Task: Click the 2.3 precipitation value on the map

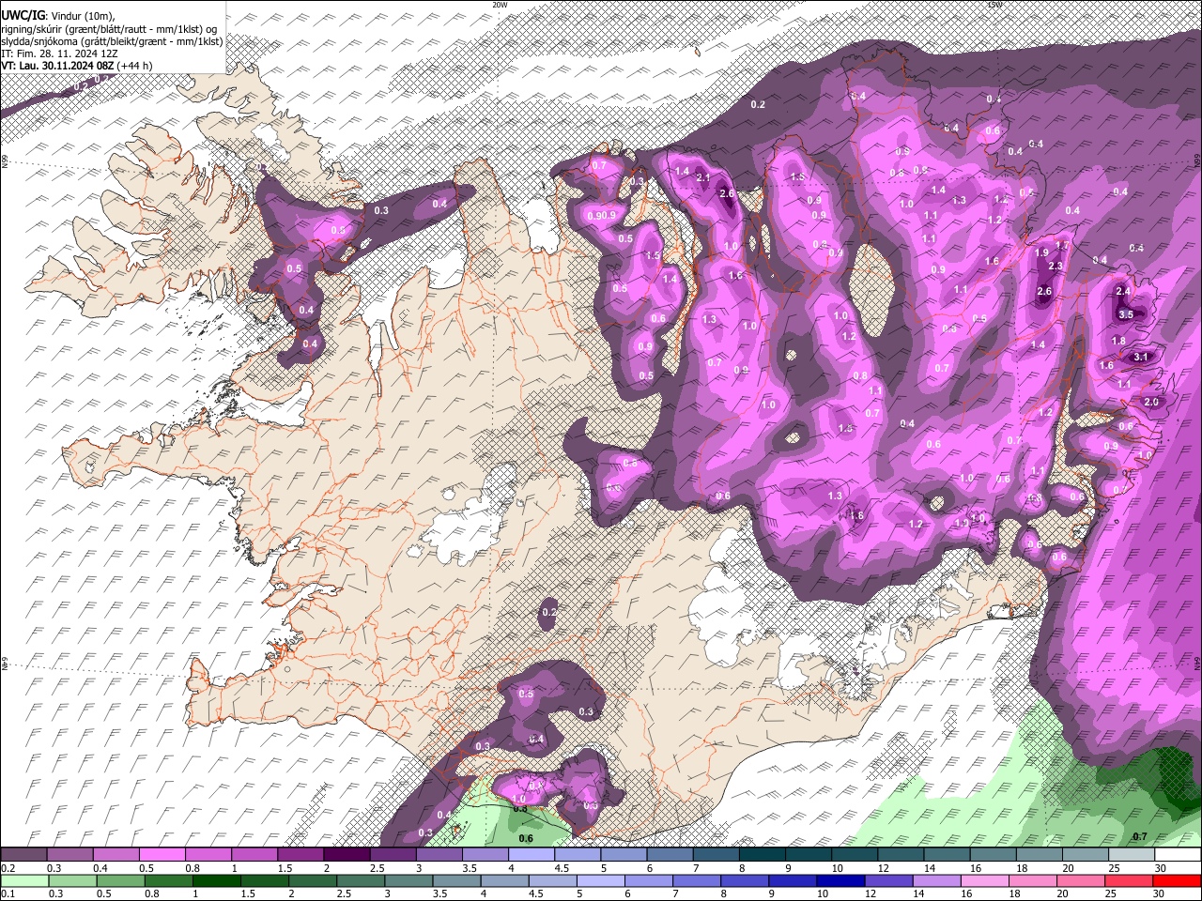Action: coord(1055,267)
